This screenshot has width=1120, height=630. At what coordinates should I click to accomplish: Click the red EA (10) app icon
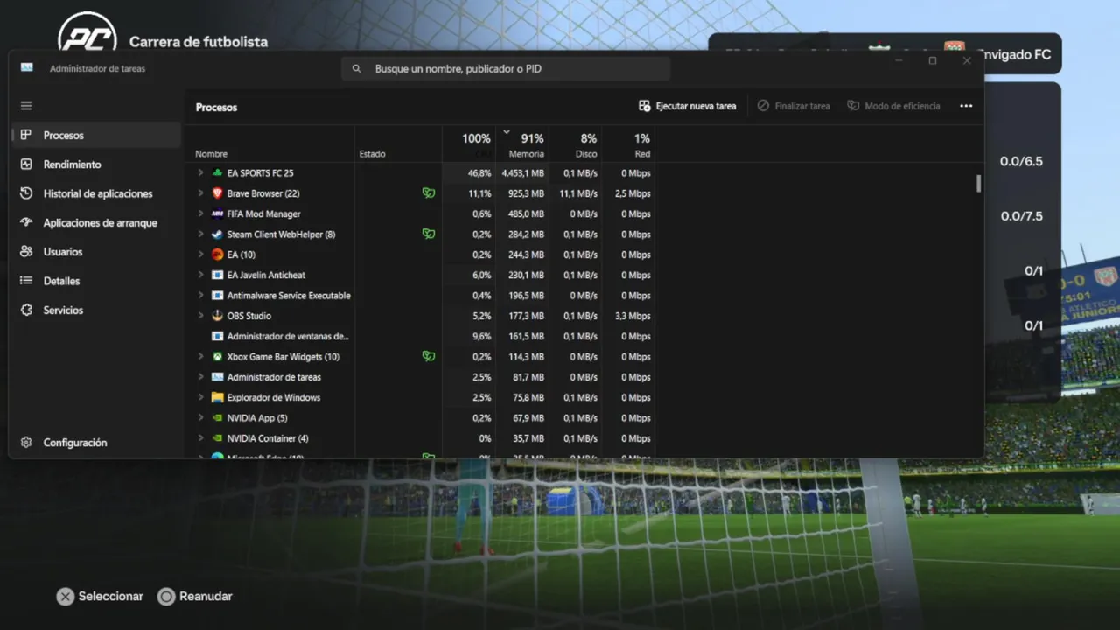pyautogui.click(x=217, y=255)
